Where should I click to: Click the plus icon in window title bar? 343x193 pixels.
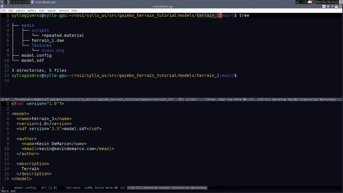328,6
